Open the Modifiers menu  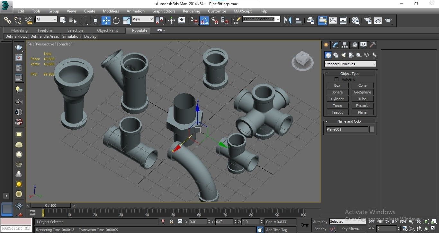(111, 11)
